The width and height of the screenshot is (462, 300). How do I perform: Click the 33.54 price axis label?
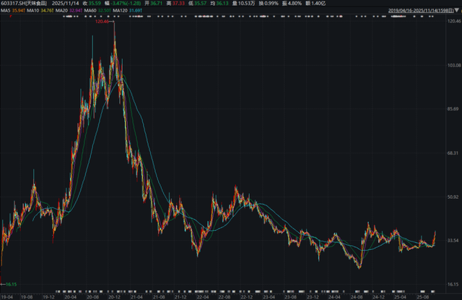pyautogui.click(x=454, y=241)
